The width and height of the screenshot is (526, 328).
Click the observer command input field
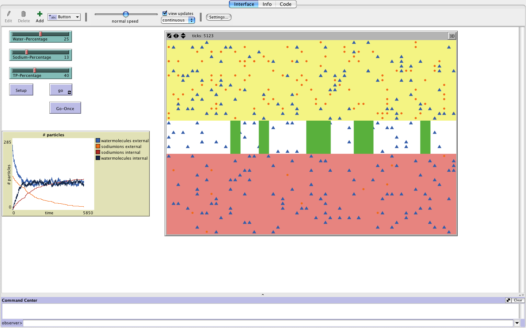(x=268, y=323)
